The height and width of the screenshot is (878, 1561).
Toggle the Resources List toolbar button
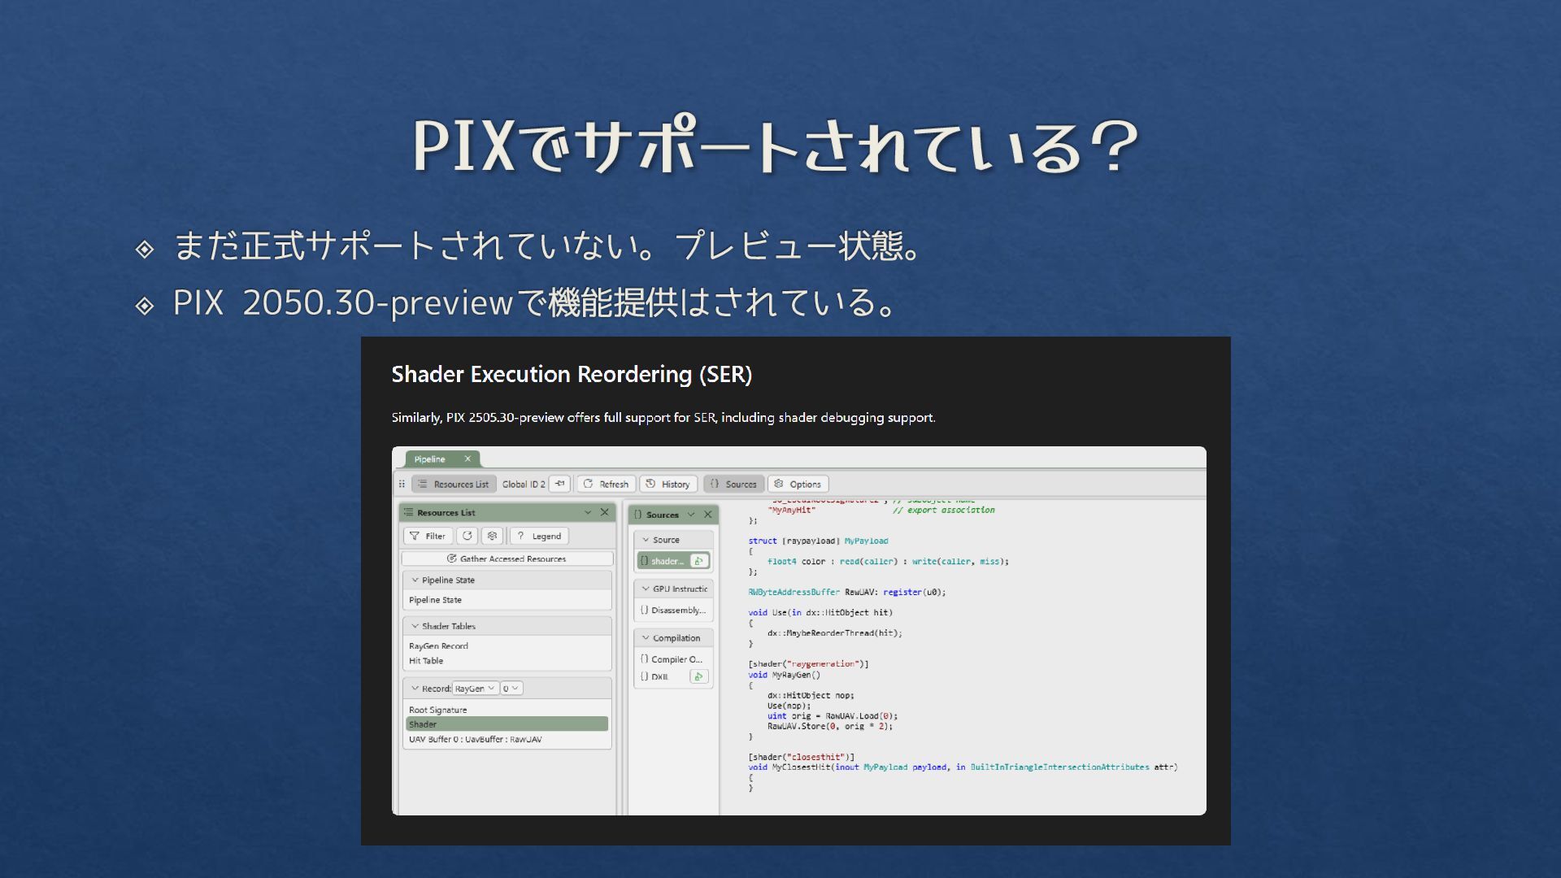[454, 484]
